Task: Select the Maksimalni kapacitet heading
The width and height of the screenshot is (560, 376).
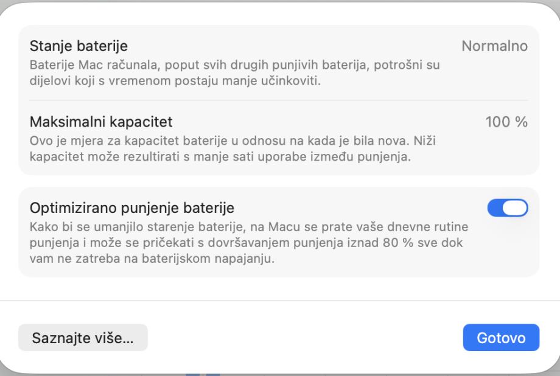Action: [x=101, y=122]
